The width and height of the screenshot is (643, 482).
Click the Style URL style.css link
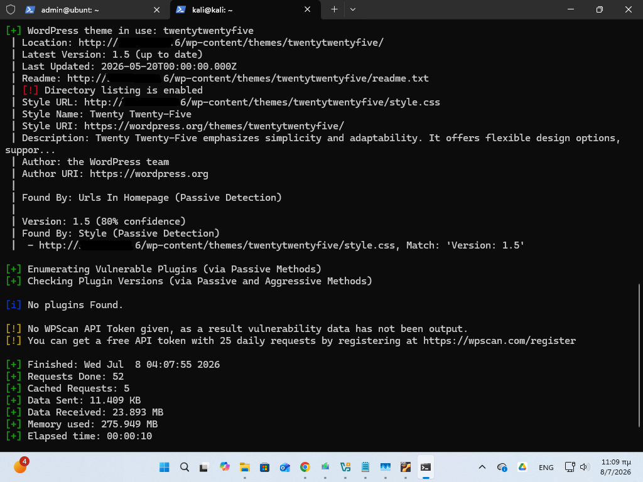click(x=262, y=102)
